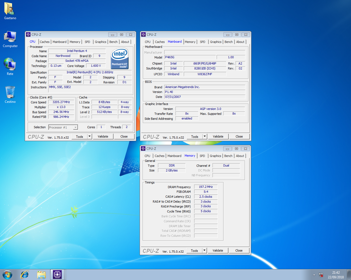Click the BIOS brand "American Megatrends Inc."

pyautogui.click(x=205, y=87)
